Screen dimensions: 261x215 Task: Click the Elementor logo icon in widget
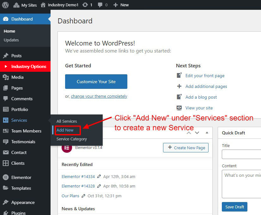(67, 148)
